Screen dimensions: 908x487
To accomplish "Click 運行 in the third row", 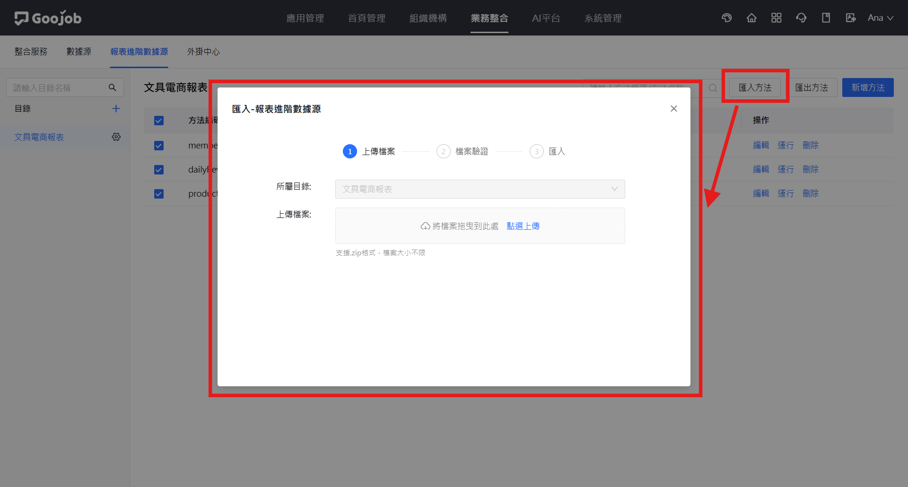I will (786, 194).
